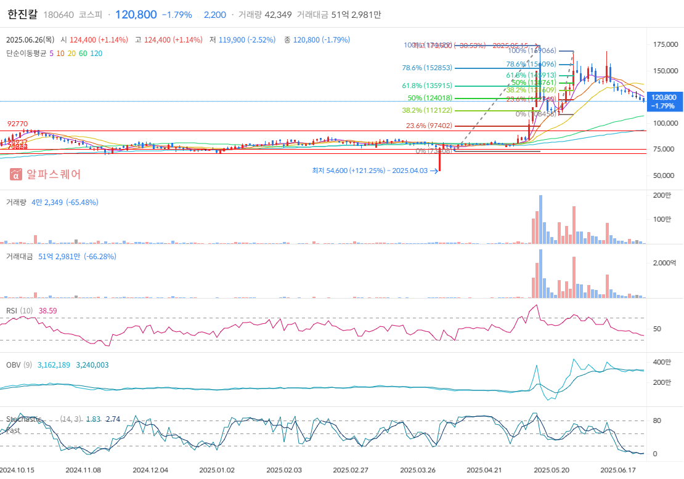This screenshot has width=684, height=479.
Task: Click the Fibonacci 50% (124018) label
Action: (x=430, y=98)
